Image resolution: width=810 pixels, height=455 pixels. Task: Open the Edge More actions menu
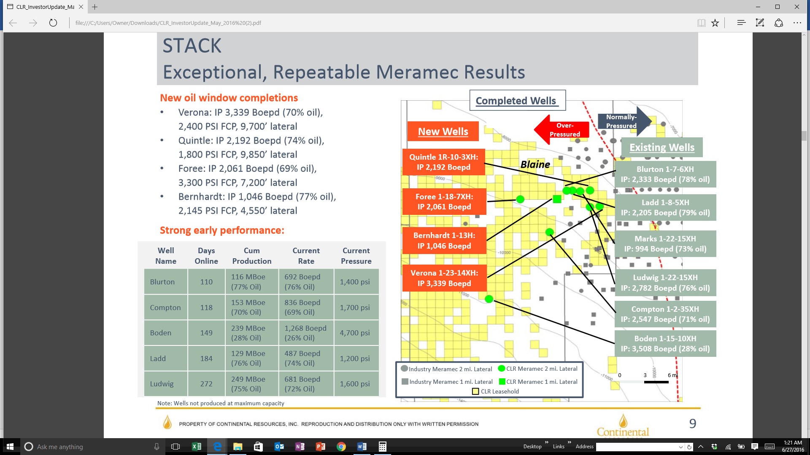pyautogui.click(x=797, y=23)
